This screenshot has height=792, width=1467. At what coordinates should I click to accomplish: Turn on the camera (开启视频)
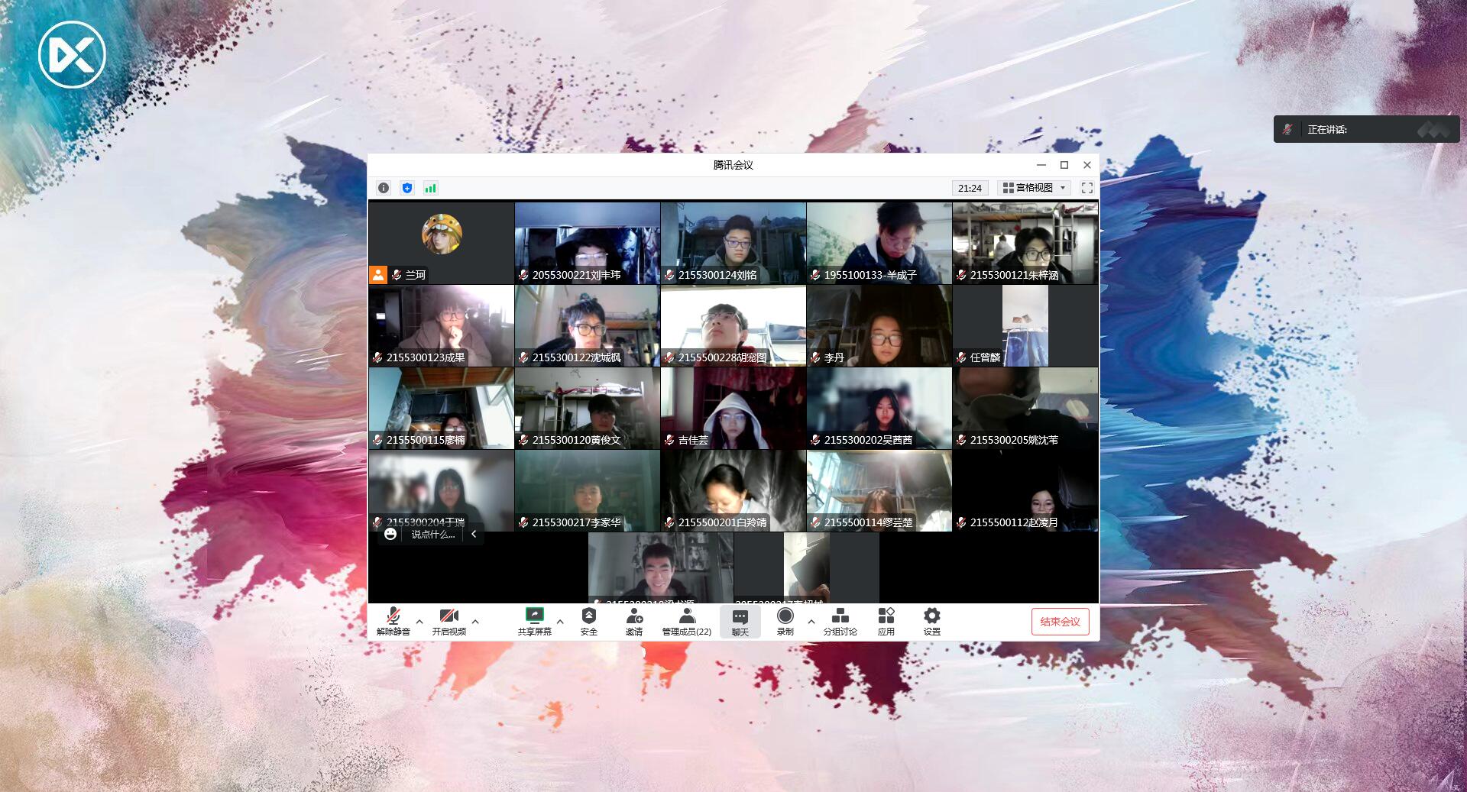(x=449, y=622)
